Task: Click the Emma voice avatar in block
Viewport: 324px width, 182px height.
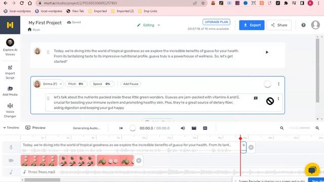Action: point(37,84)
